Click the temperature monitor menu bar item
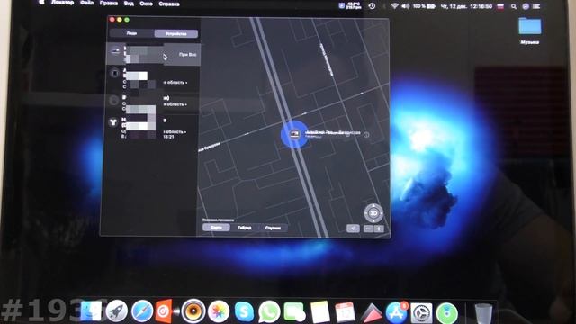 coord(350,5)
